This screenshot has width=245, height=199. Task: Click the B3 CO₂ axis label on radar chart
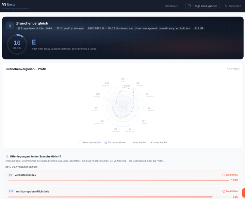coord(123,80)
